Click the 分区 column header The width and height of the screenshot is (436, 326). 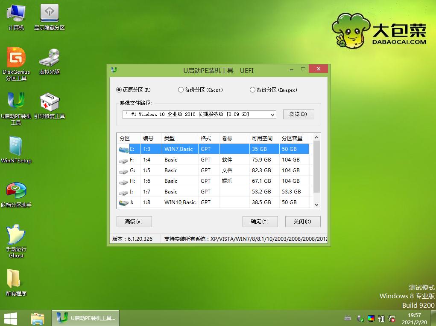pos(129,138)
